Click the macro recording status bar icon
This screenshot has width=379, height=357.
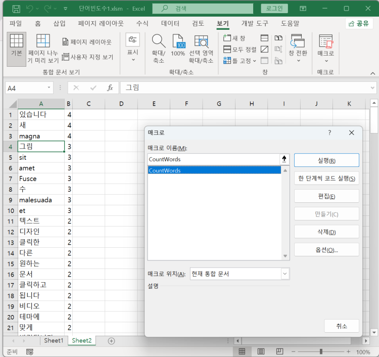point(29,352)
